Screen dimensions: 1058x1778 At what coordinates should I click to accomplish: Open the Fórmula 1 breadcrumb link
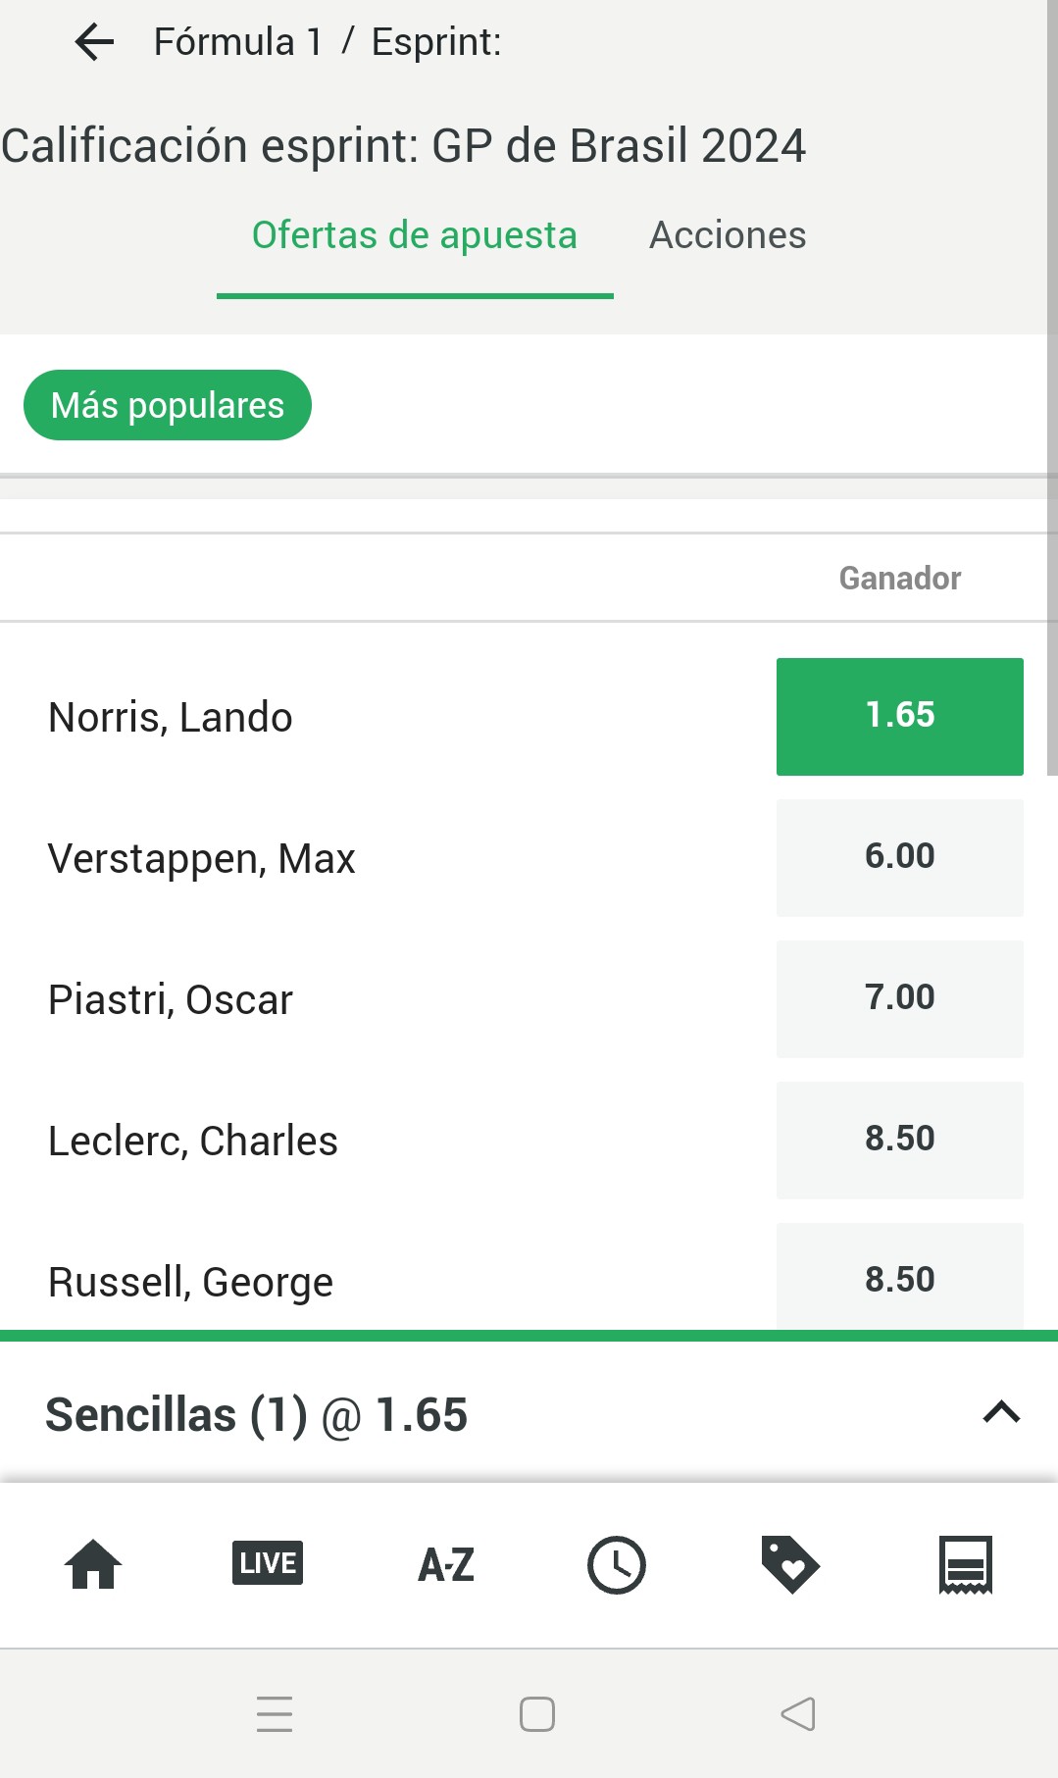238,42
